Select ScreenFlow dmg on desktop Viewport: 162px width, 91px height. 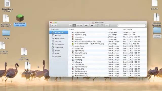click(7, 3)
